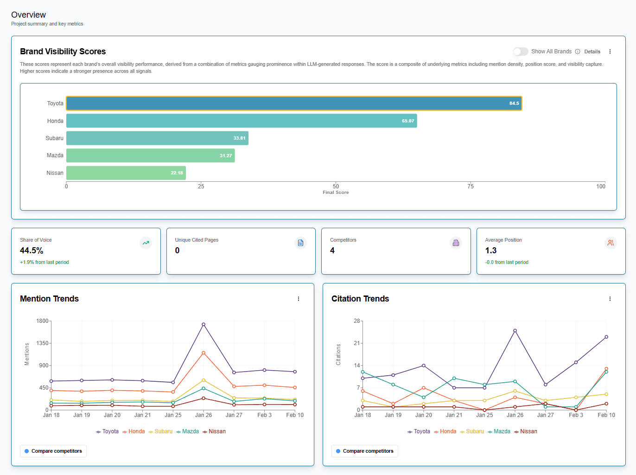Screen dimensions: 636x475
Task: Open the Mention Trends options menu
Action: [299, 299]
